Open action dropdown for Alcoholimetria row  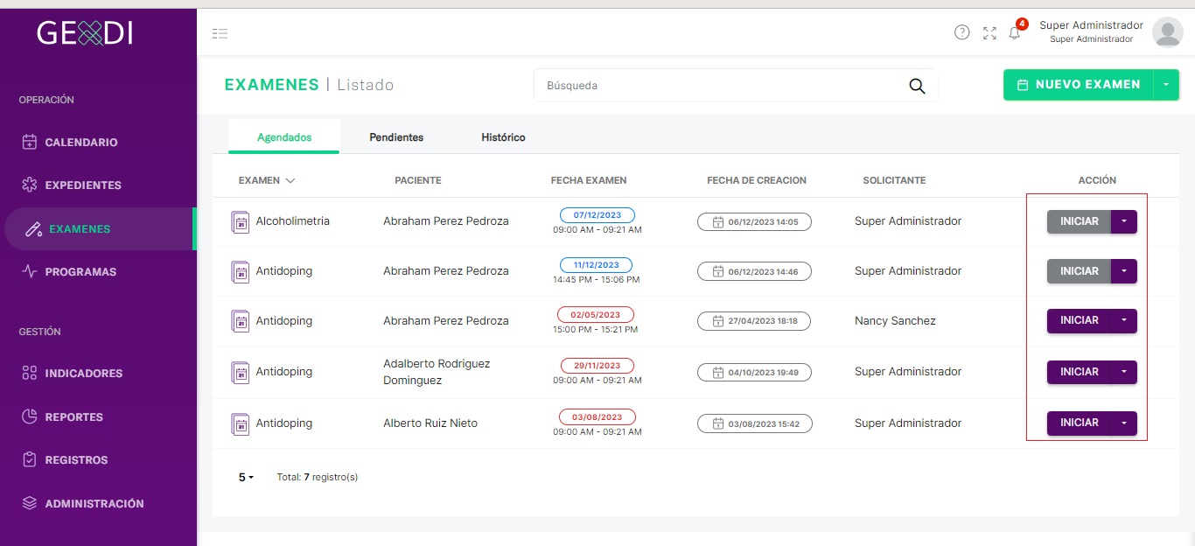pyautogui.click(x=1124, y=221)
